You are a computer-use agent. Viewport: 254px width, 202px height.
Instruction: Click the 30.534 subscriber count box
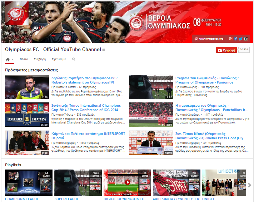click(x=244, y=50)
